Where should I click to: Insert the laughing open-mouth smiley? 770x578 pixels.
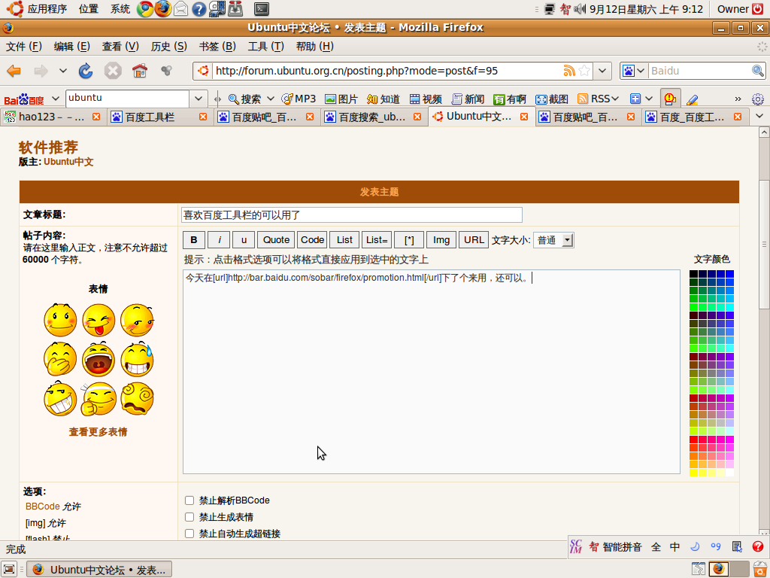tap(99, 359)
